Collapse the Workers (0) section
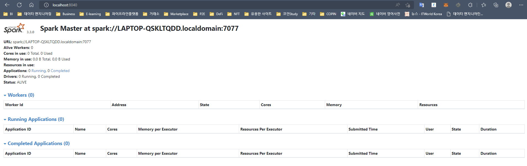Image resolution: width=527 pixels, height=166 pixels. click(x=19, y=95)
